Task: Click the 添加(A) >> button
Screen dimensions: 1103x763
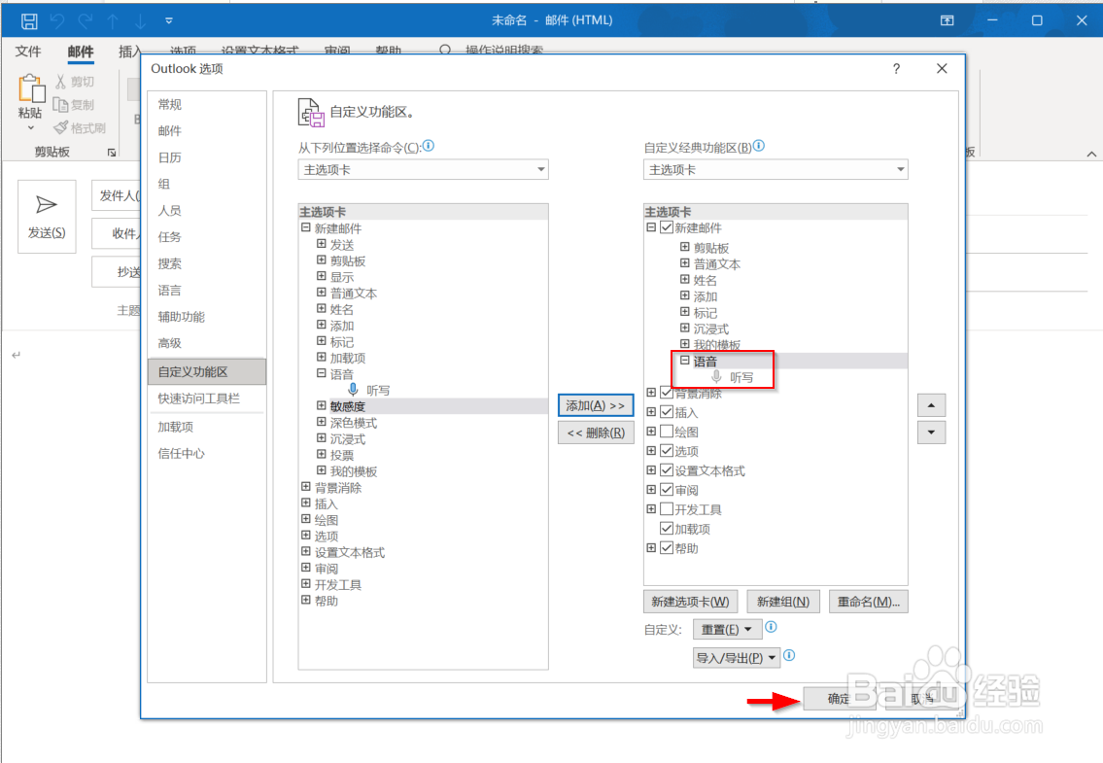Action: (596, 405)
